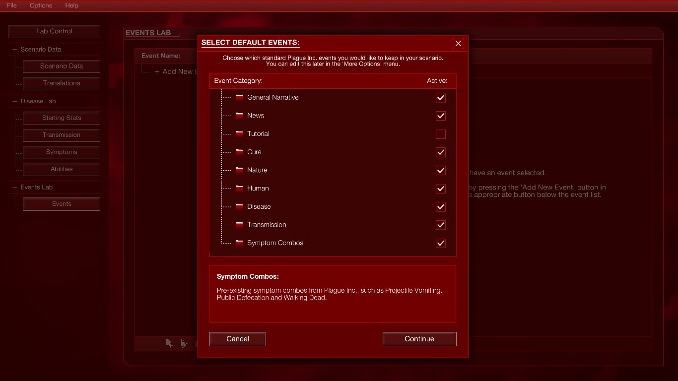
Task: Click the Active column header
Action: tap(437, 81)
